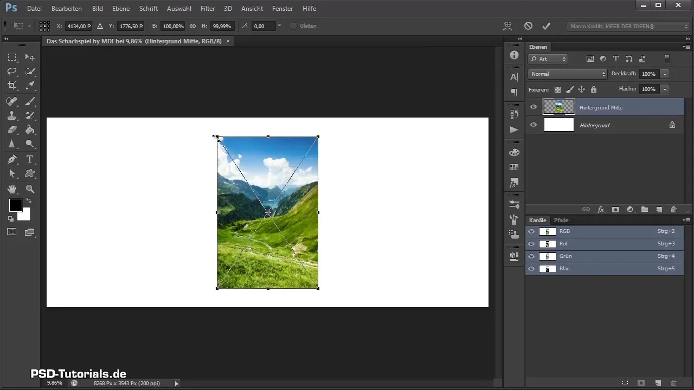694x390 pixels.
Task: Select the Path Selection tool
Action: [12, 173]
